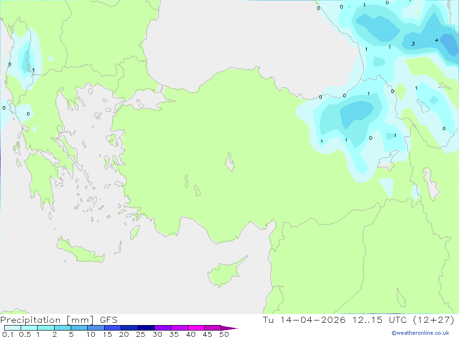Click the '0.5' legend scale label
Viewport: 459px width, 337px height.
coord(25,334)
